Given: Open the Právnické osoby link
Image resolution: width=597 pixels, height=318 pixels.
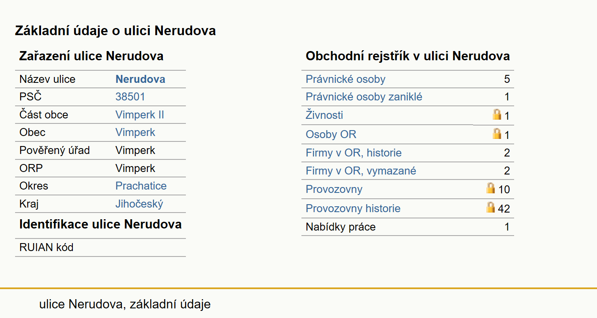Looking at the screenshot, I should [345, 79].
